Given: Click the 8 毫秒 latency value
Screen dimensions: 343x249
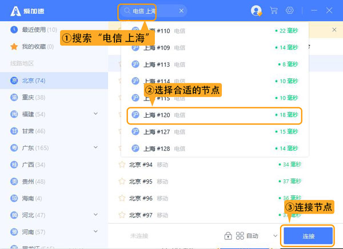Looking at the screenshot, I should [288, 65].
